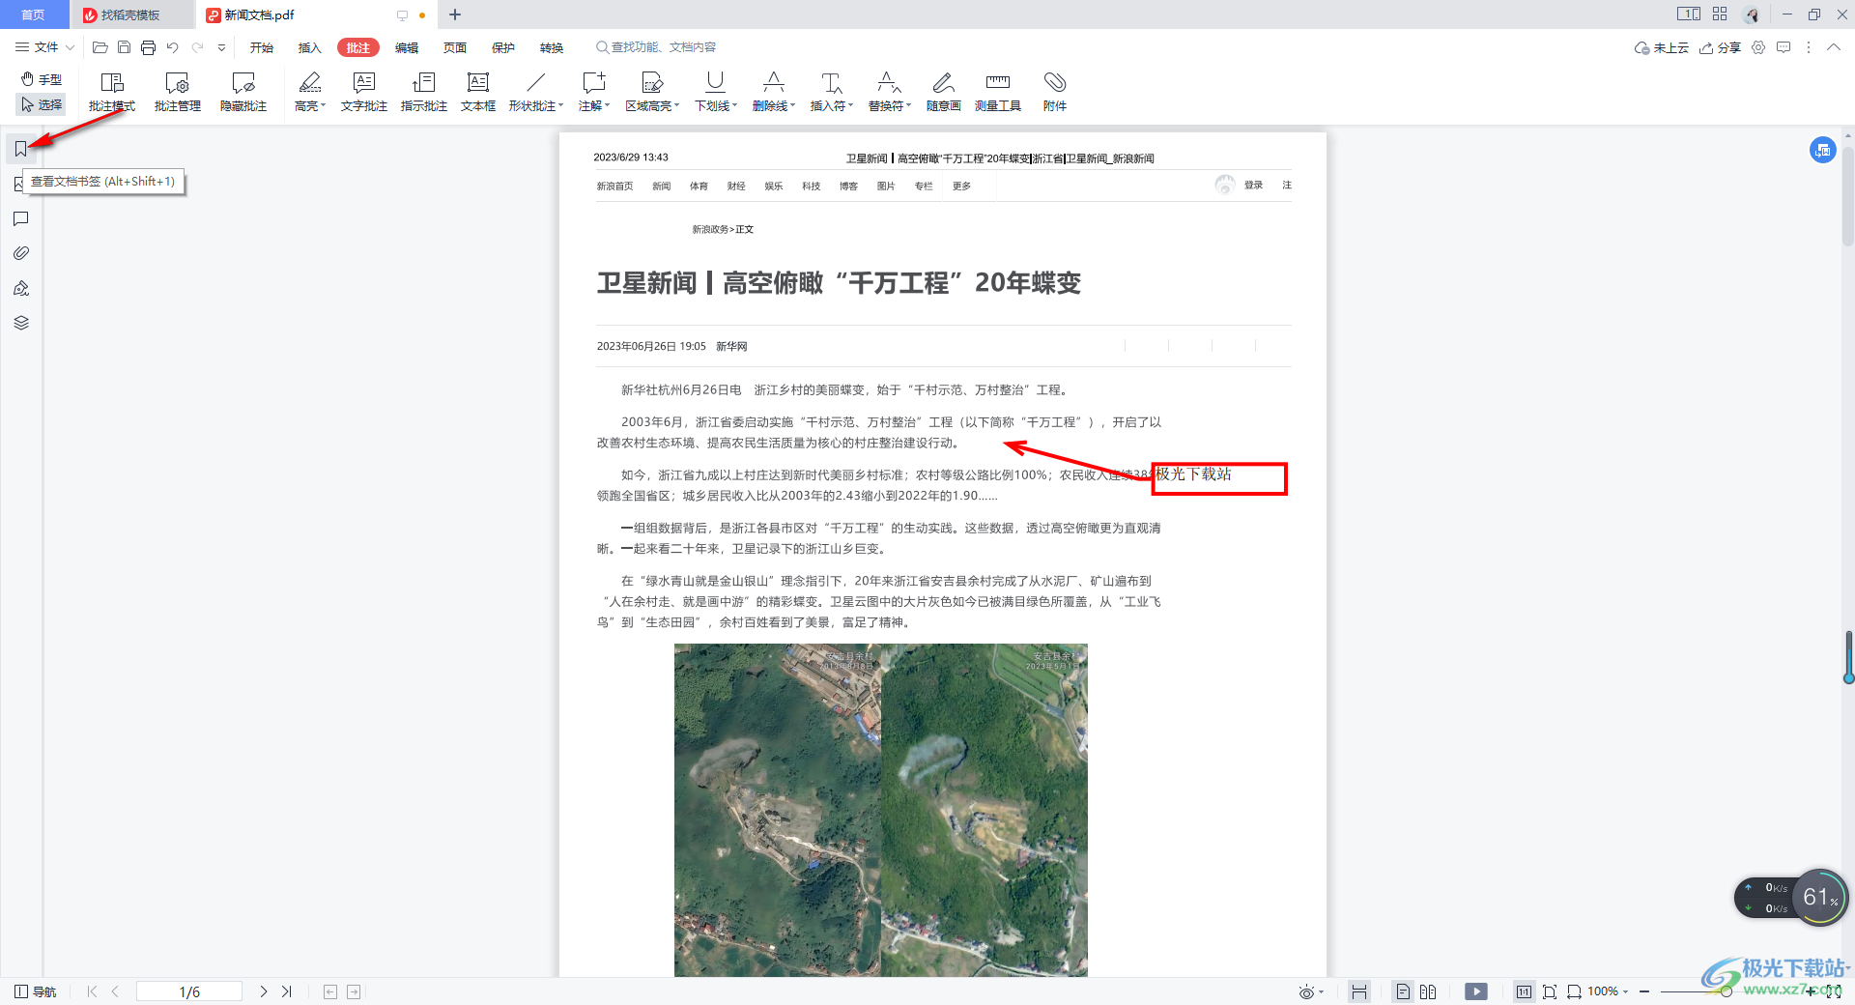Select the 删除线 strikethrough tool
This screenshot has height=1005, width=1855.
click(x=773, y=93)
